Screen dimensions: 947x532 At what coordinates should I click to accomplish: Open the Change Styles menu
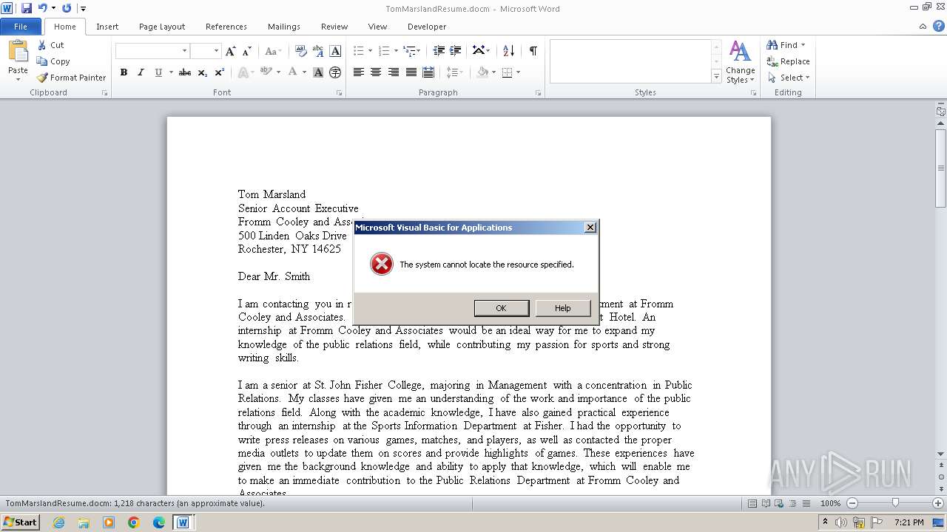740,62
